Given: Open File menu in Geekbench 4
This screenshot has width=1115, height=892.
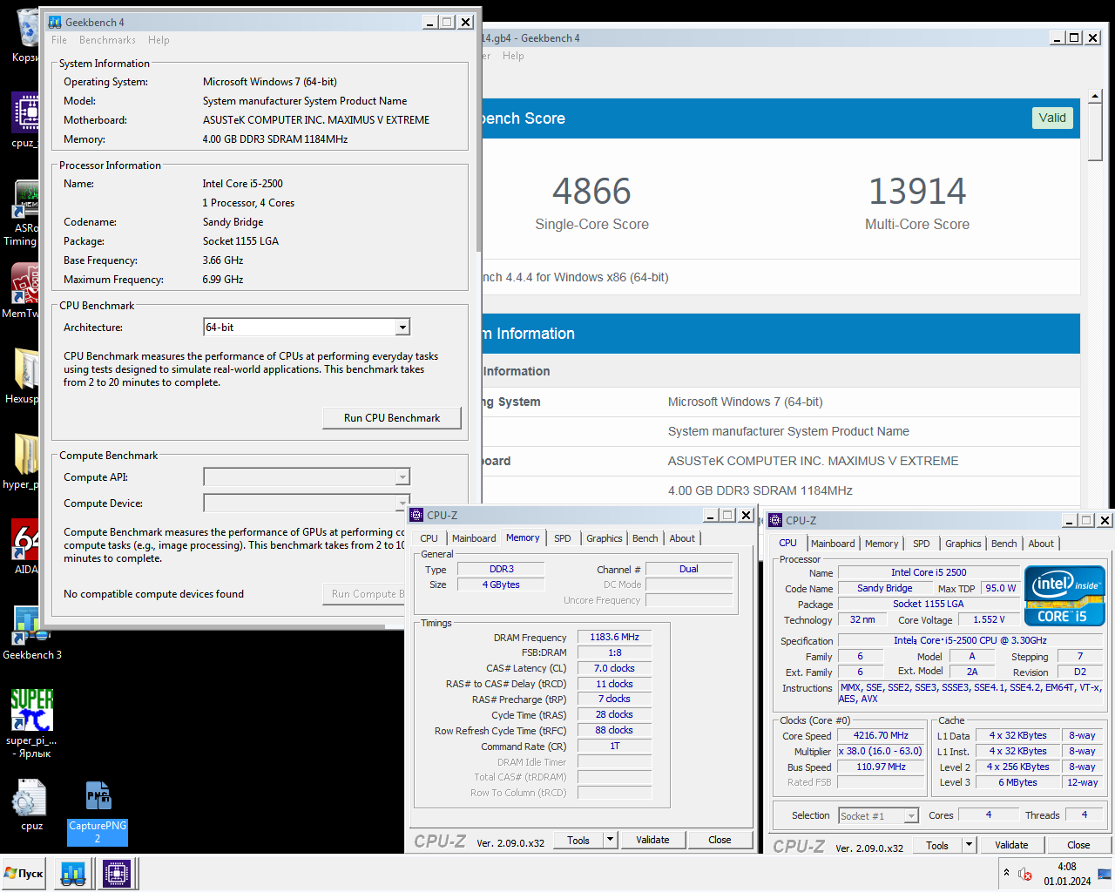Looking at the screenshot, I should [59, 40].
